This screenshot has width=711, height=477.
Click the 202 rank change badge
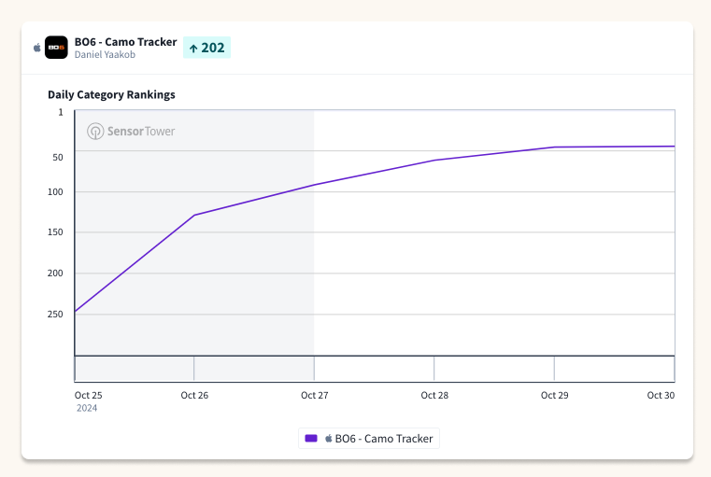point(206,48)
